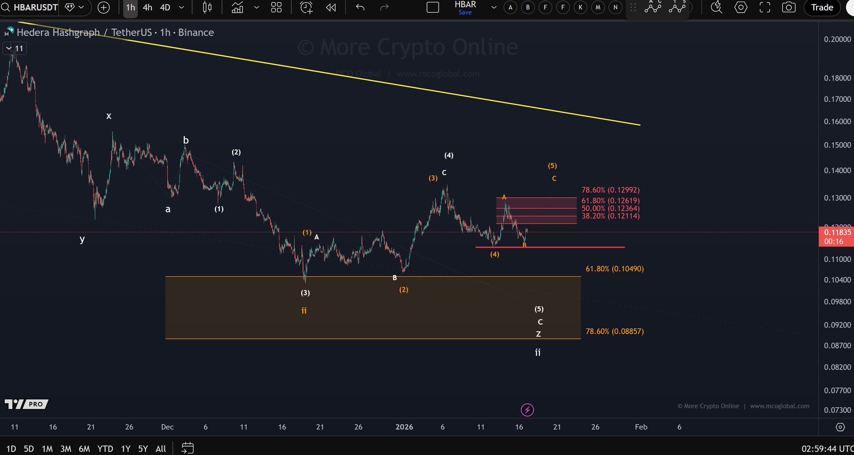The height and width of the screenshot is (455, 854).
Task: Open the candlestick chart type selector
Action: click(207, 8)
